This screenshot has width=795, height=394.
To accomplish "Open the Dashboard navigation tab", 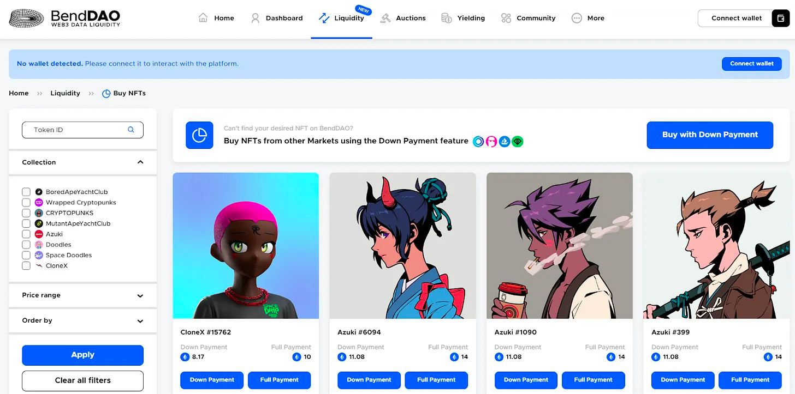I will click(x=277, y=18).
